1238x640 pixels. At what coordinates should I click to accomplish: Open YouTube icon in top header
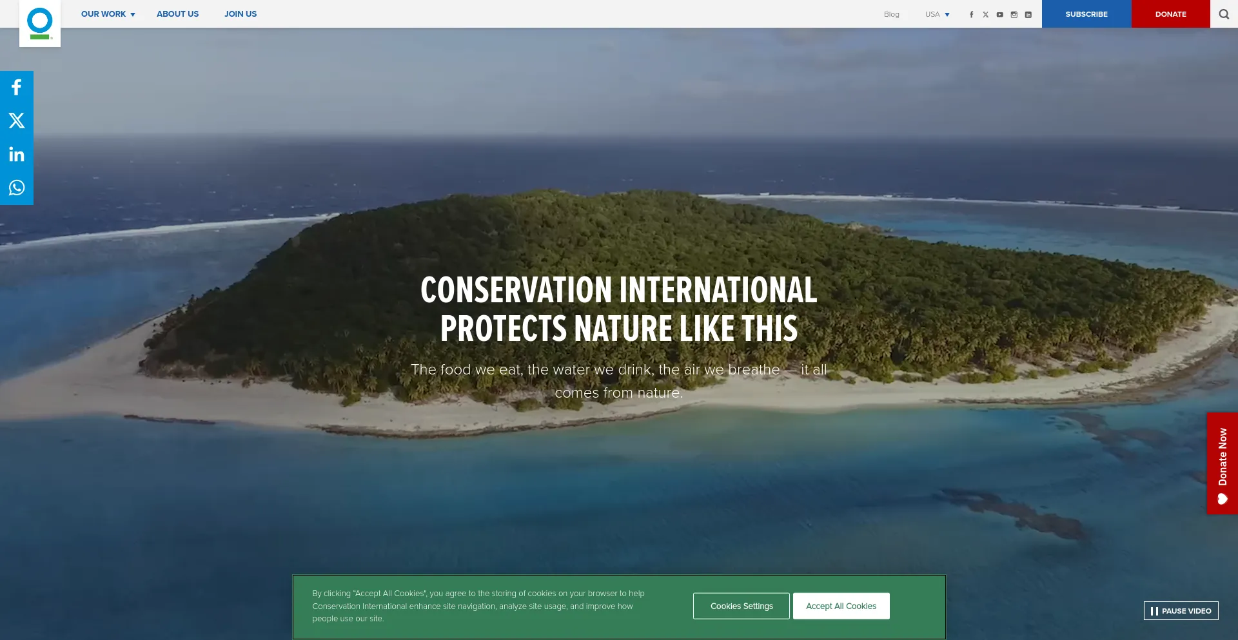tap(999, 14)
